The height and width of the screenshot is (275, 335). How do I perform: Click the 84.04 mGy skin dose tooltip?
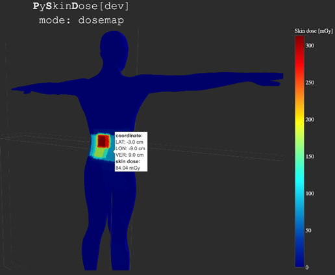tap(131, 151)
